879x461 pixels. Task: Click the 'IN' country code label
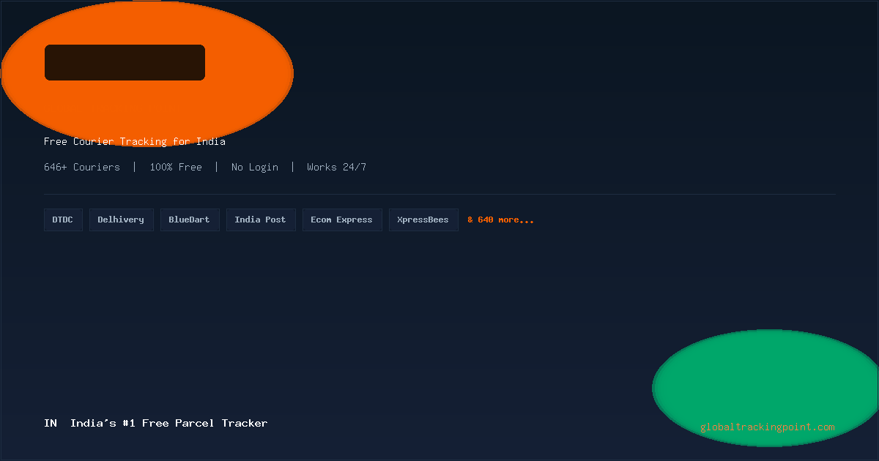(x=51, y=423)
